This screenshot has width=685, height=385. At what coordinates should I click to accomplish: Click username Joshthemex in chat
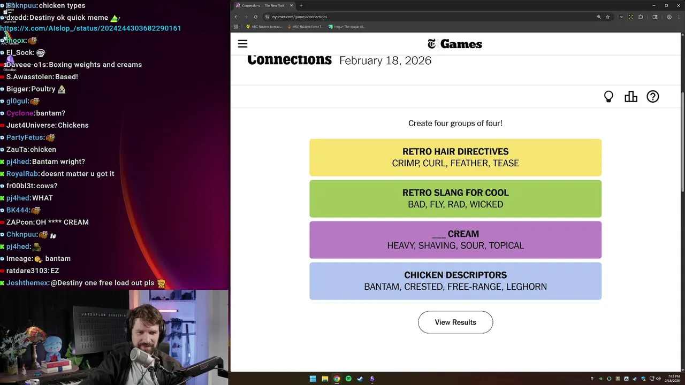click(27, 283)
